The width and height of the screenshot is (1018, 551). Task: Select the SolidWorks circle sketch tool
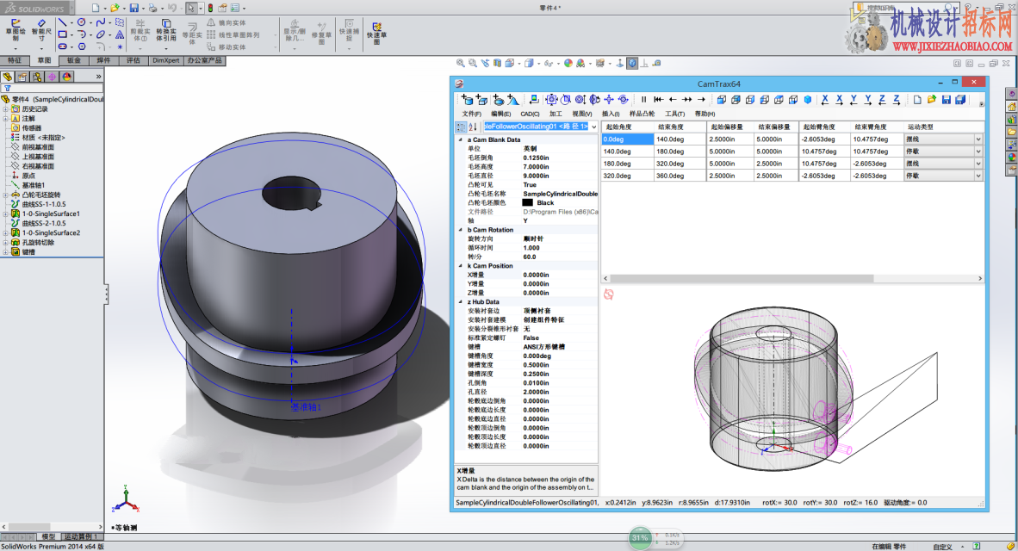(x=81, y=22)
